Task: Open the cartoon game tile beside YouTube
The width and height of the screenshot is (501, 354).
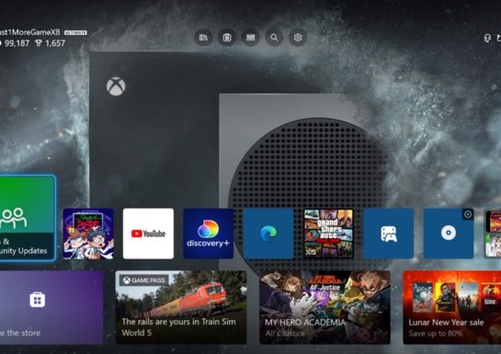Action: (88, 234)
